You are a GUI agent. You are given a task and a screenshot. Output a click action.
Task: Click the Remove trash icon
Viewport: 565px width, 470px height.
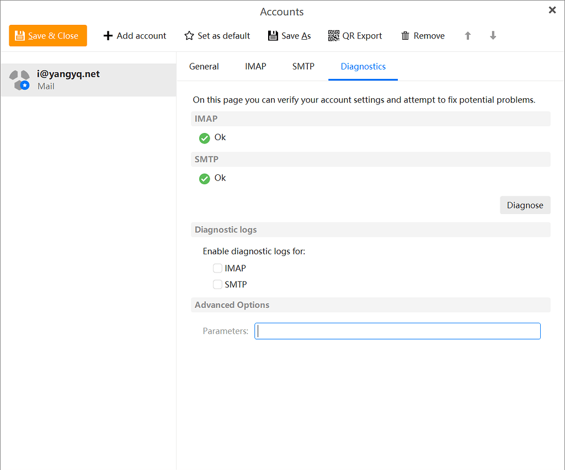[406, 35]
